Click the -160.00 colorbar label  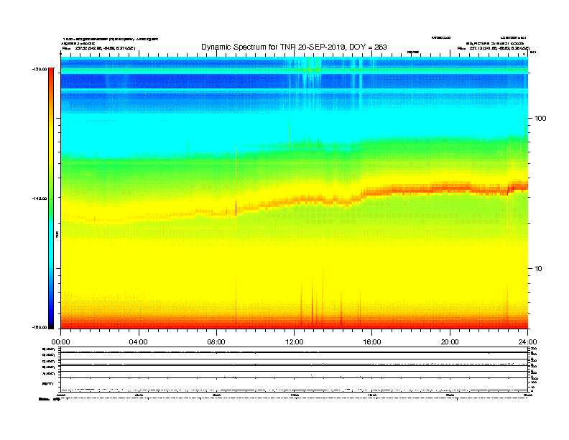tap(40, 327)
